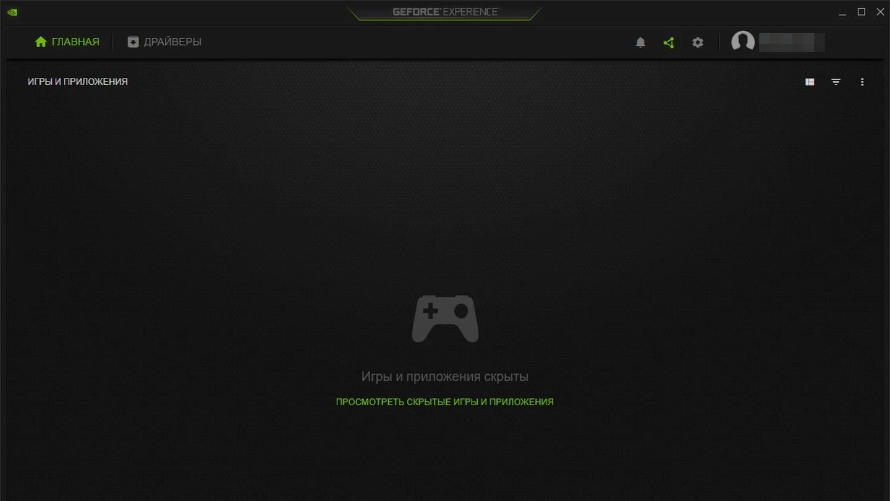This screenshot has height=501, width=890.
Task: Switch games grid view layout icon
Action: [x=810, y=82]
